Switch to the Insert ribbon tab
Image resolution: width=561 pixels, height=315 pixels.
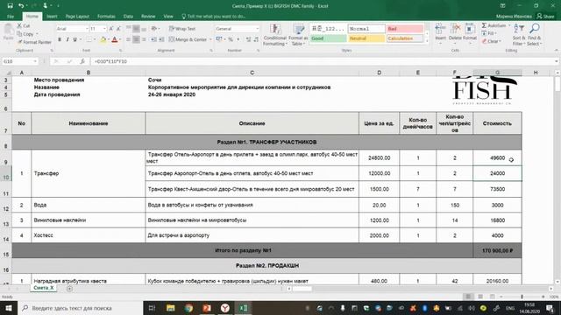52,17
